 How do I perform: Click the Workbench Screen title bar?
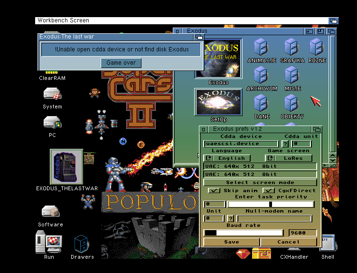tap(182, 20)
